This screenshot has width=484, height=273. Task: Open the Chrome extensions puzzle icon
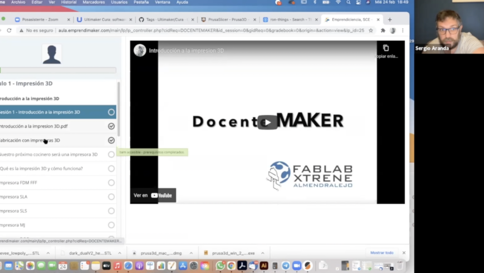(x=383, y=30)
